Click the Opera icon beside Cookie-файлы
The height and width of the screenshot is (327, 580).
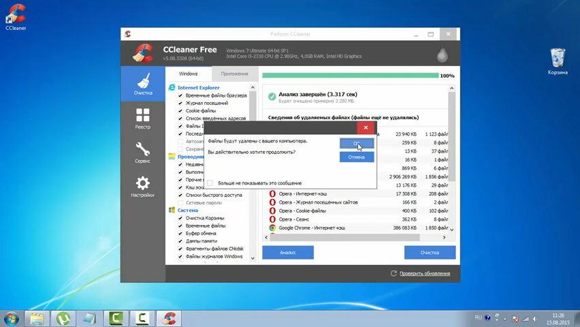tap(272, 211)
